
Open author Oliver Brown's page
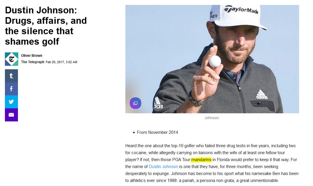[32, 56]
